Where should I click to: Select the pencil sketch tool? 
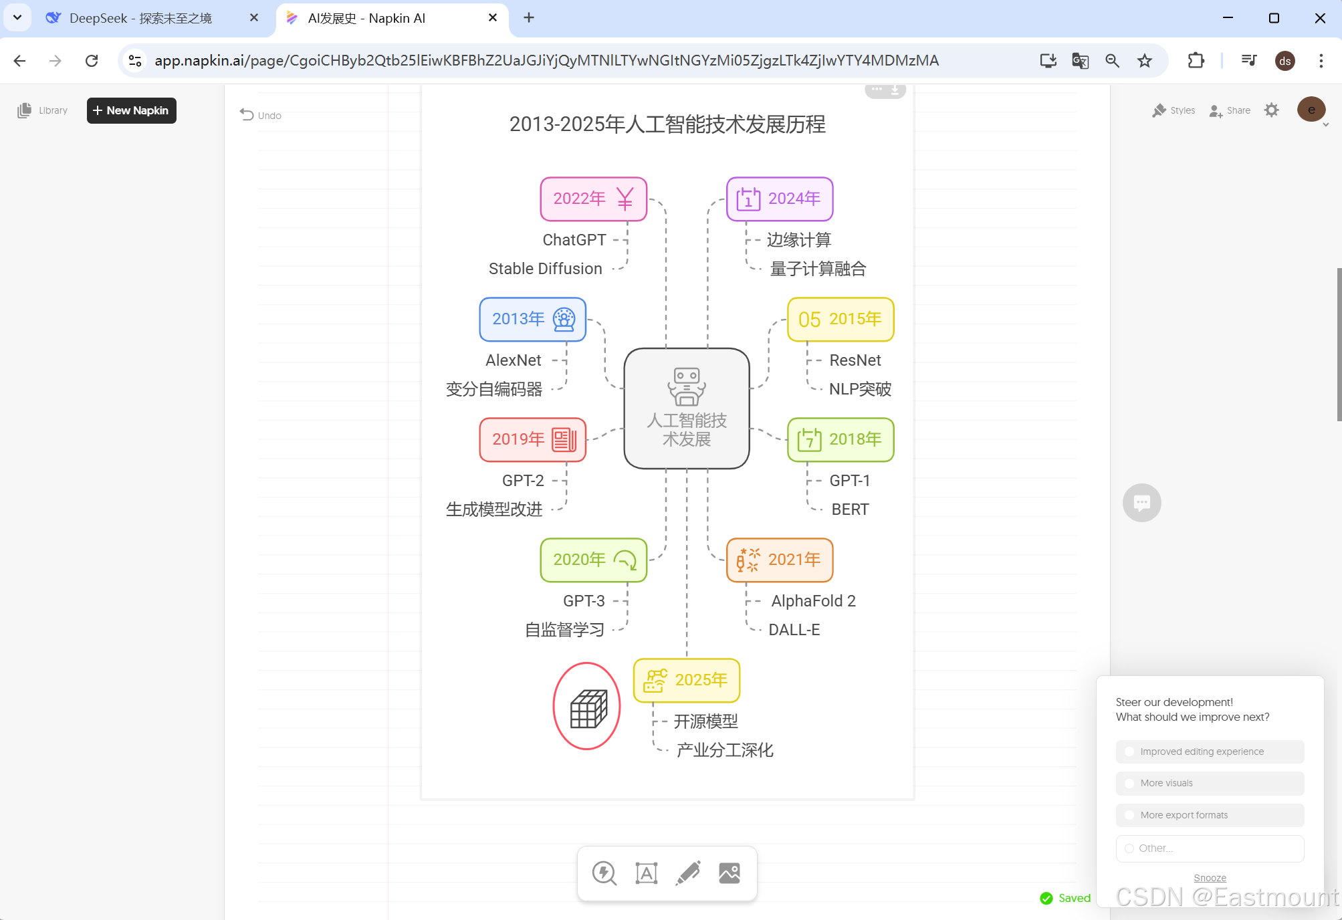pyautogui.click(x=688, y=873)
